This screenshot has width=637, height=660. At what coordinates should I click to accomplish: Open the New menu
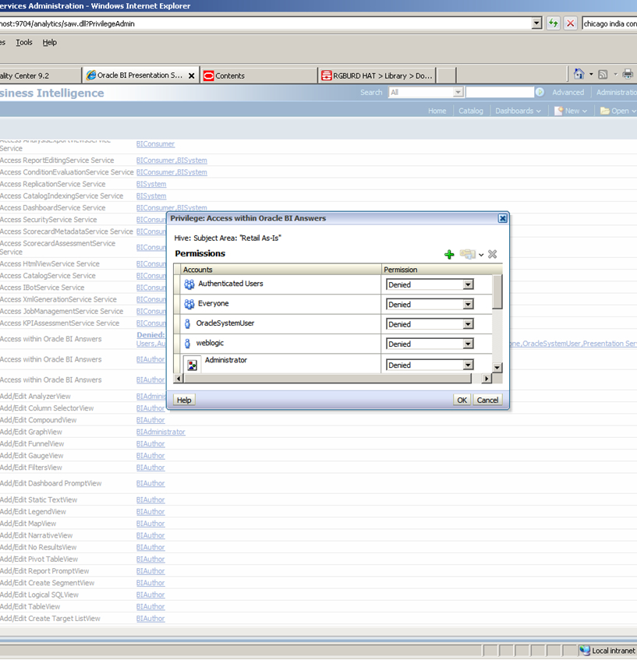coord(571,111)
